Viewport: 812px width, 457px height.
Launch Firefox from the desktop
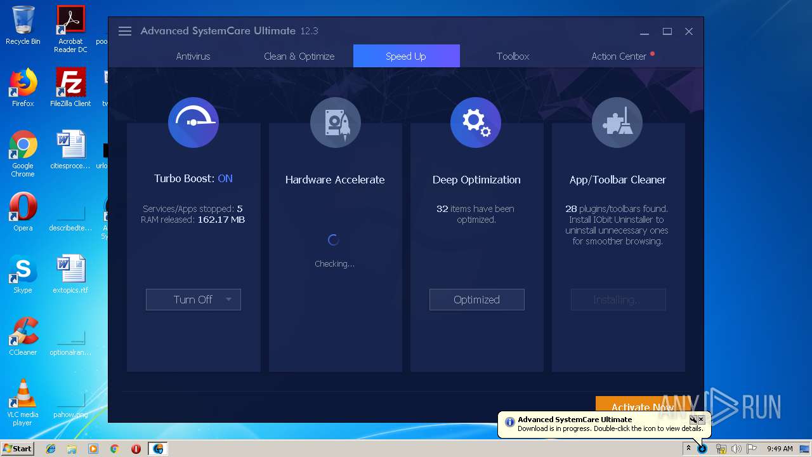23,88
